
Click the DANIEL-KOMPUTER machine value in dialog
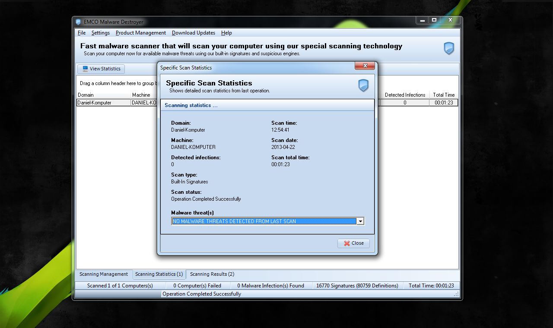pos(193,147)
